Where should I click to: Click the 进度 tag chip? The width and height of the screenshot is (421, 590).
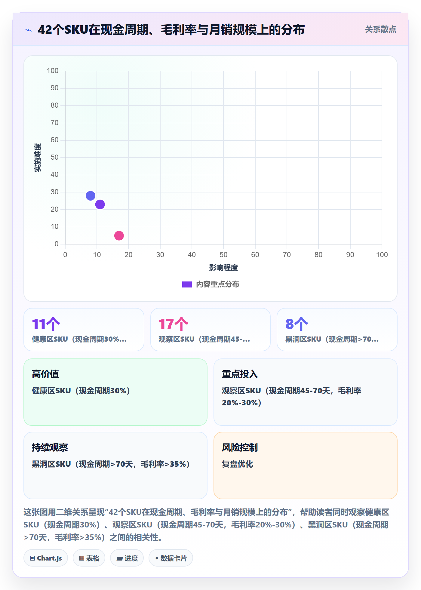coord(127,558)
